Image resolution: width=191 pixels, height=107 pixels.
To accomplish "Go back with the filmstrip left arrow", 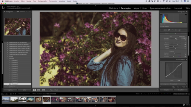I will pos(13,94).
